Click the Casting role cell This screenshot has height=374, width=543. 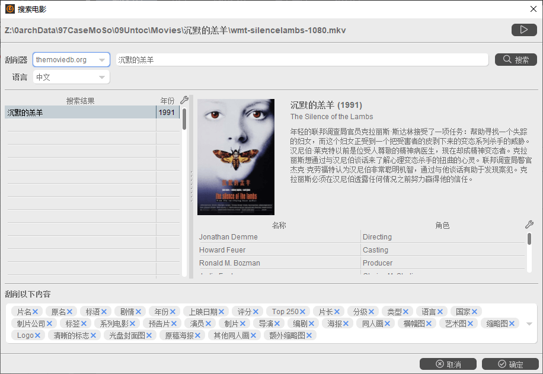tap(443, 250)
